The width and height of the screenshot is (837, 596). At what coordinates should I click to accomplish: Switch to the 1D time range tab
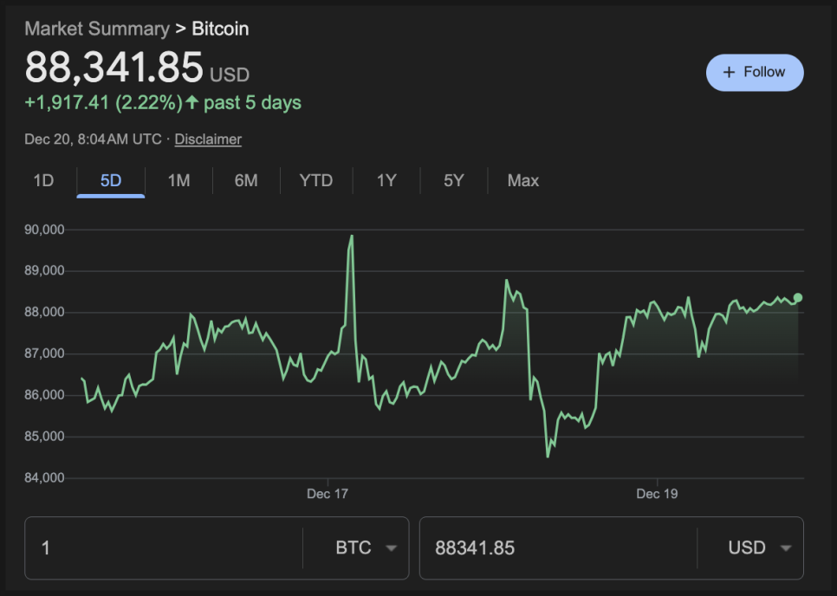pyautogui.click(x=43, y=180)
